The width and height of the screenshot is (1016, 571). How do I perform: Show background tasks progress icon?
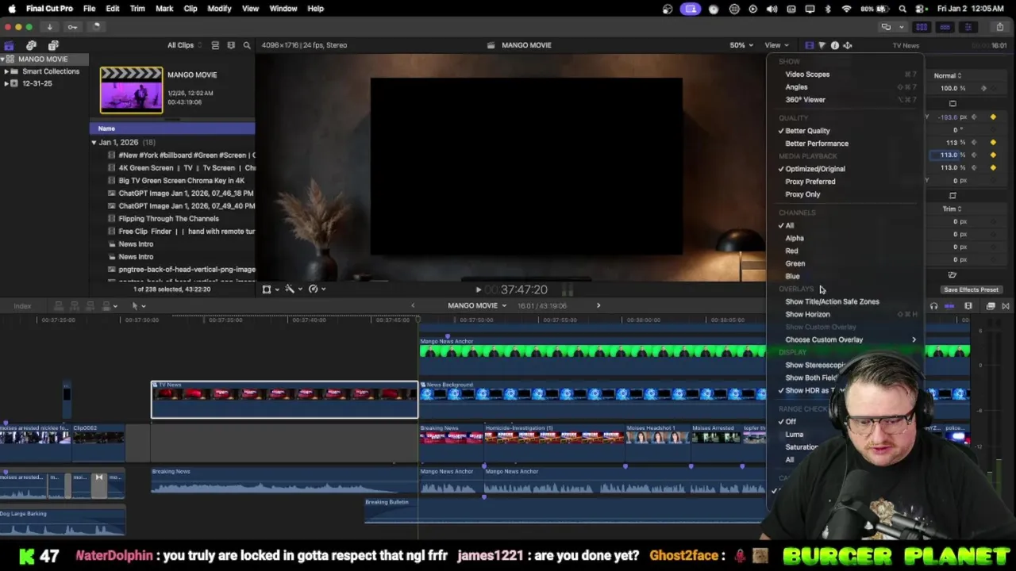[x=95, y=27]
